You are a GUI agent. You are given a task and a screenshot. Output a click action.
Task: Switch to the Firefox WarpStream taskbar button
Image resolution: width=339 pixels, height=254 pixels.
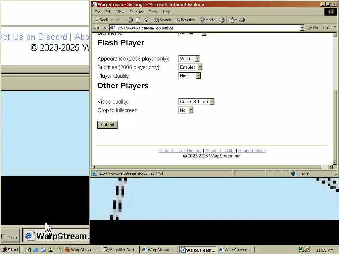[82, 250]
